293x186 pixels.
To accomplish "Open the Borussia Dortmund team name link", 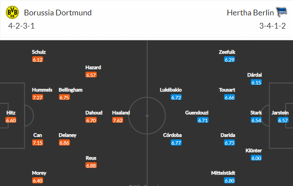I will 58,13.
